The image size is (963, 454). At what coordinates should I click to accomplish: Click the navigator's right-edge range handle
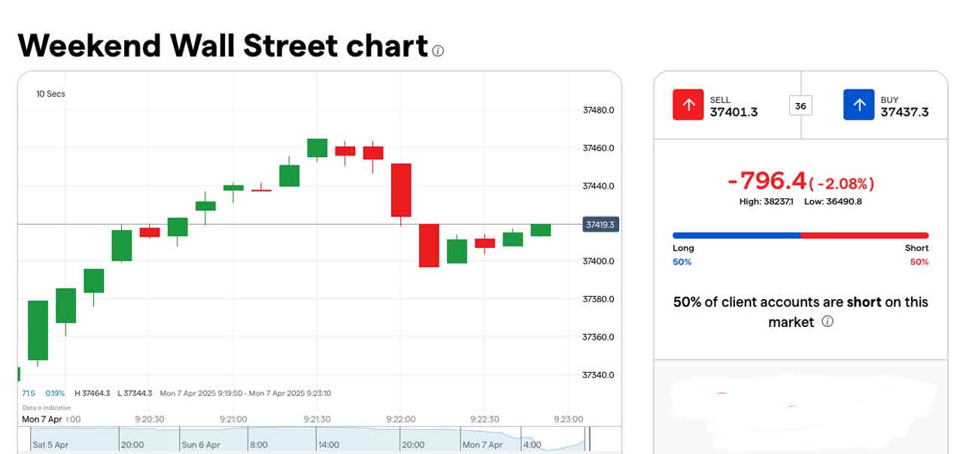click(x=590, y=439)
